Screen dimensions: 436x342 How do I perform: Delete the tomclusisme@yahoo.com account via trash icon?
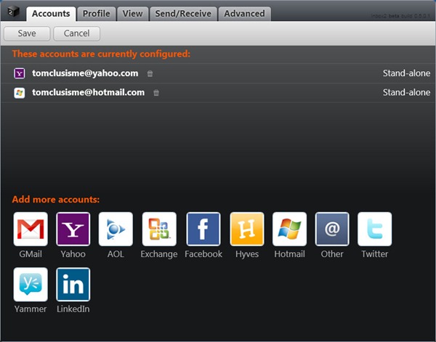150,73
